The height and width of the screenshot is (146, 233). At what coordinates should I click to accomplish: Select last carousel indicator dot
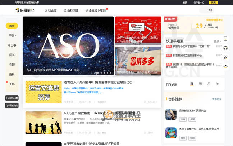110,73
